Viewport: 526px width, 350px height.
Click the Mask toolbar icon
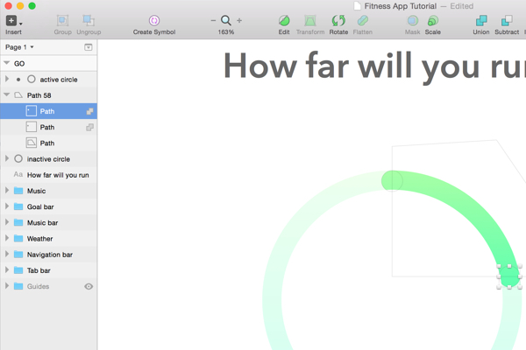412,21
